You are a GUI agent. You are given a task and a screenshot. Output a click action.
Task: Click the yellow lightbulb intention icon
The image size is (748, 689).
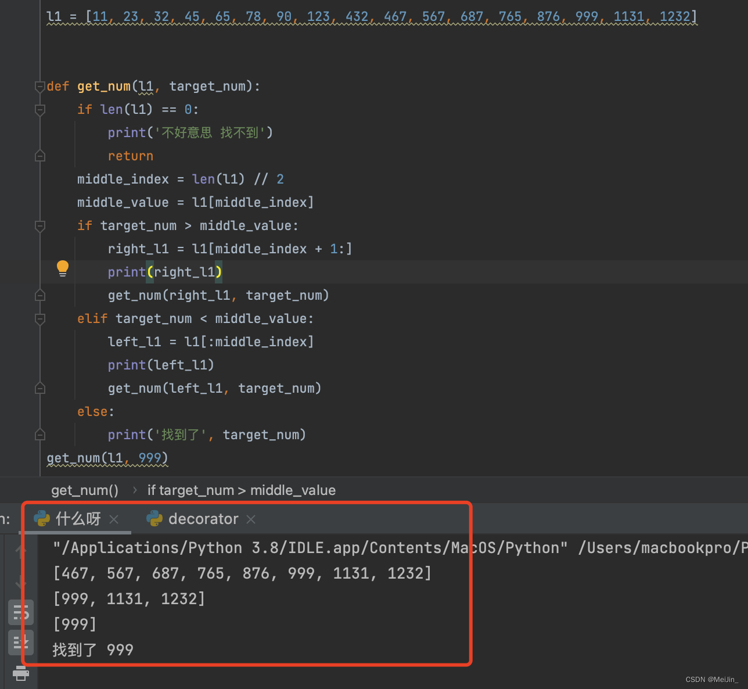(63, 268)
